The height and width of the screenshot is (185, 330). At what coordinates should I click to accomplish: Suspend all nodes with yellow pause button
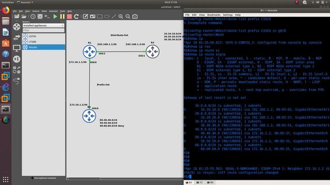(x=62, y=16)
